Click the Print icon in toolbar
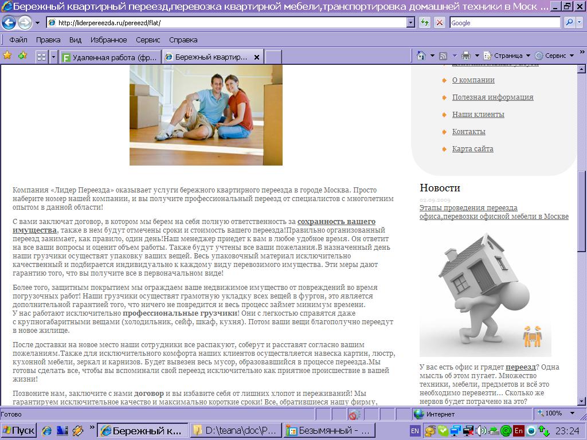Viewport: 587px width, 440px height. (466, 56)
